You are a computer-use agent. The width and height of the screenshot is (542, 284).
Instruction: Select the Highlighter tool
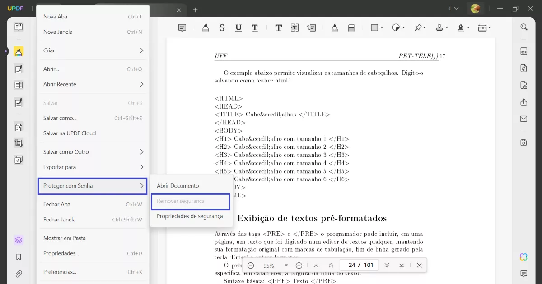(206, 27)
